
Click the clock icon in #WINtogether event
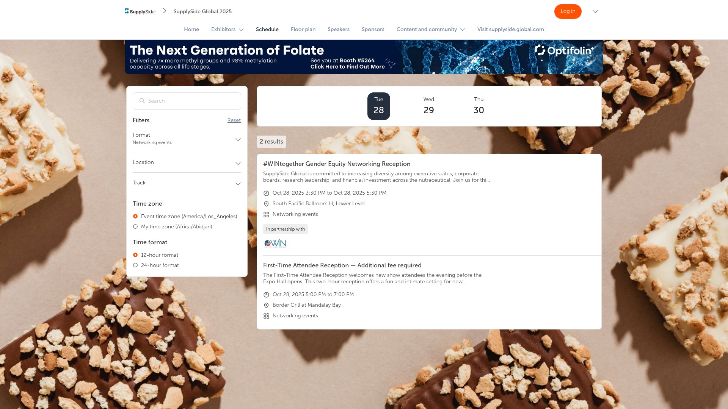tap(266, 193)
